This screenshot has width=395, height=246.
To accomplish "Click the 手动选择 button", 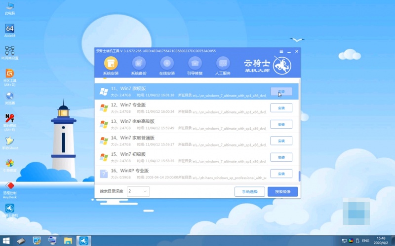I will [x=250, y=192].
